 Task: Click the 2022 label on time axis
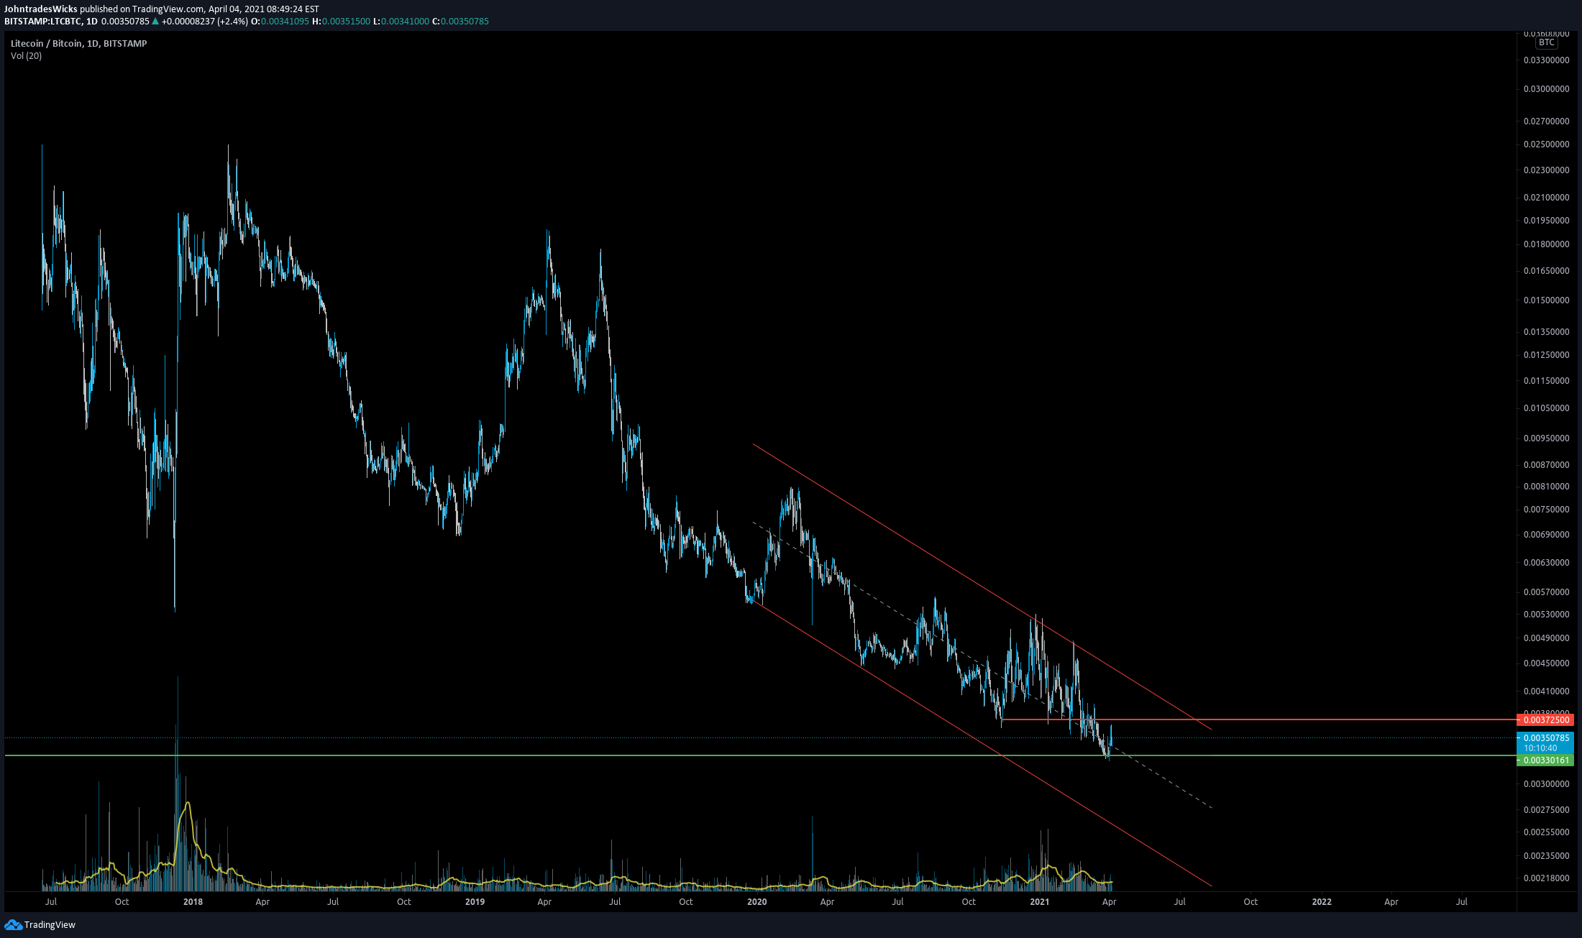[1321, 901]
